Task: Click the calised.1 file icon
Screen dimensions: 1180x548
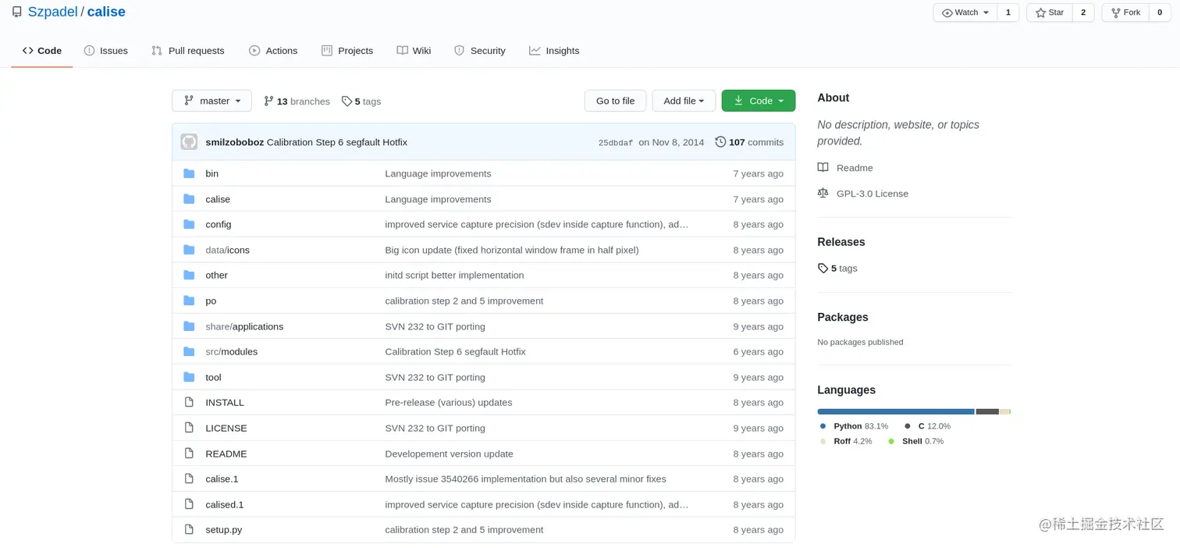Action: pos(189,504)
